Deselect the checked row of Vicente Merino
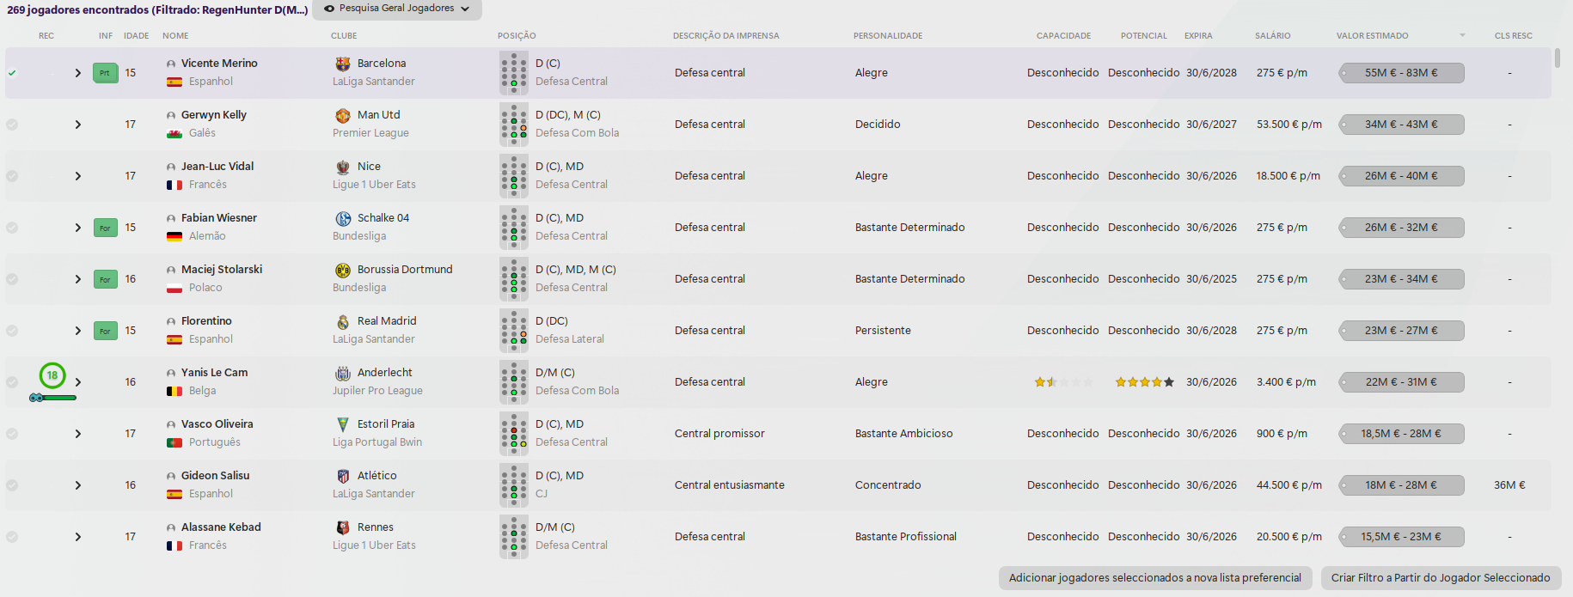This screenshot has width=1573, height=597. (x=12, y=73)
